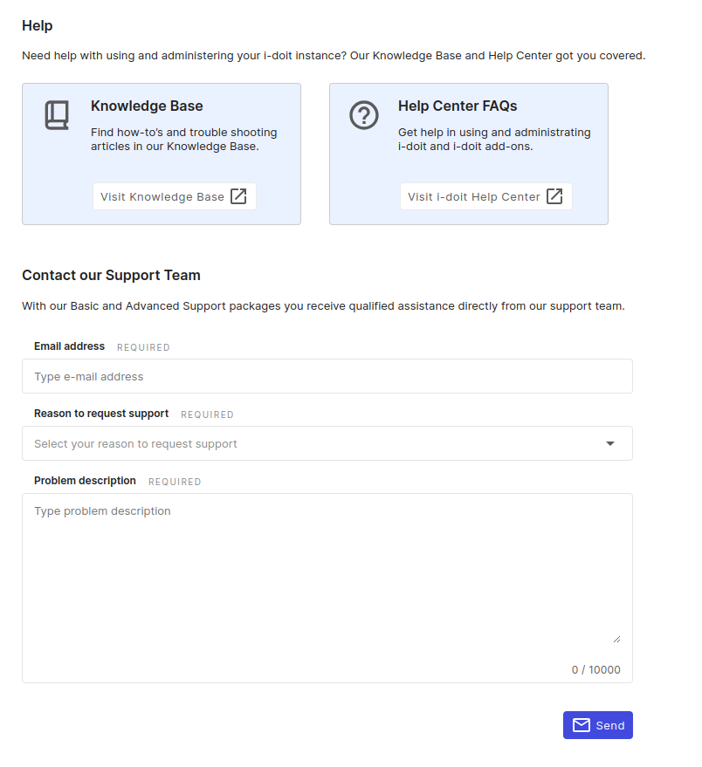Click the Help Center question mark icon
This screenshot has width=702, height=767.
(x=364, y=115)
